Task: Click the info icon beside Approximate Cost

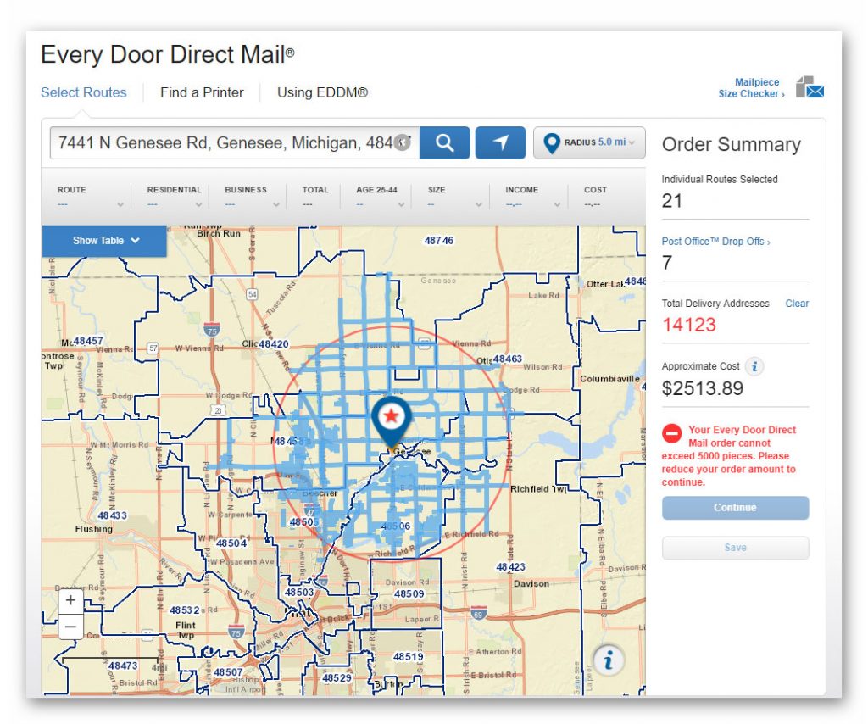Action: [x=754, y=366]
